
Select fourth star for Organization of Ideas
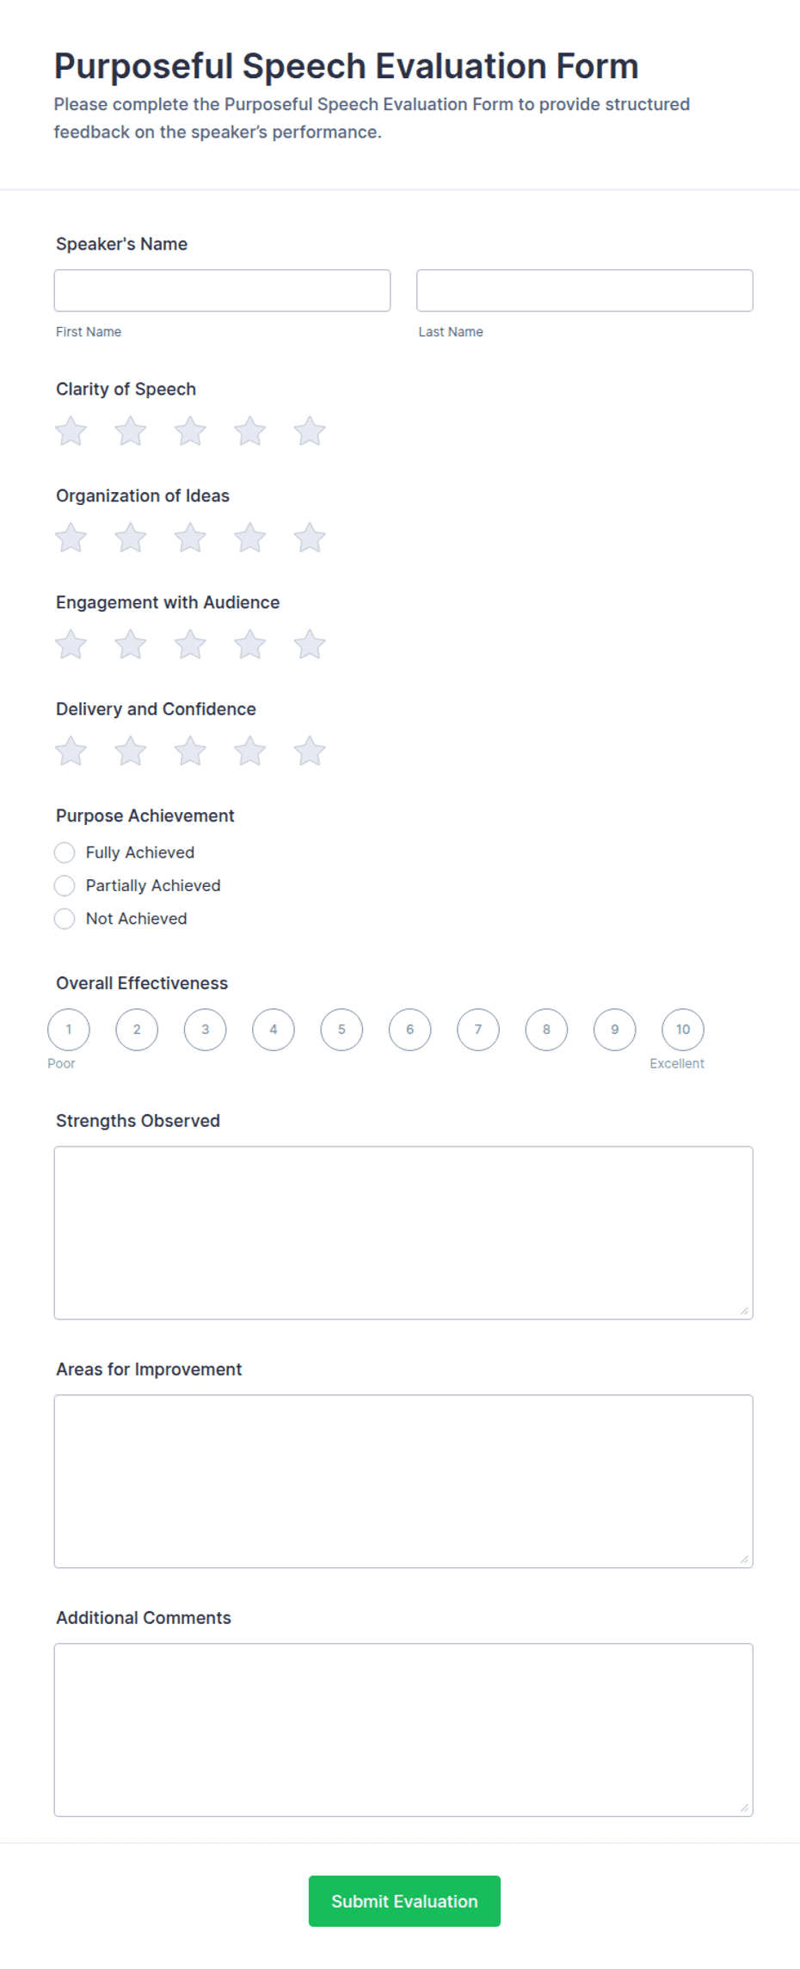pyautogui.click(x=249, y=538)
